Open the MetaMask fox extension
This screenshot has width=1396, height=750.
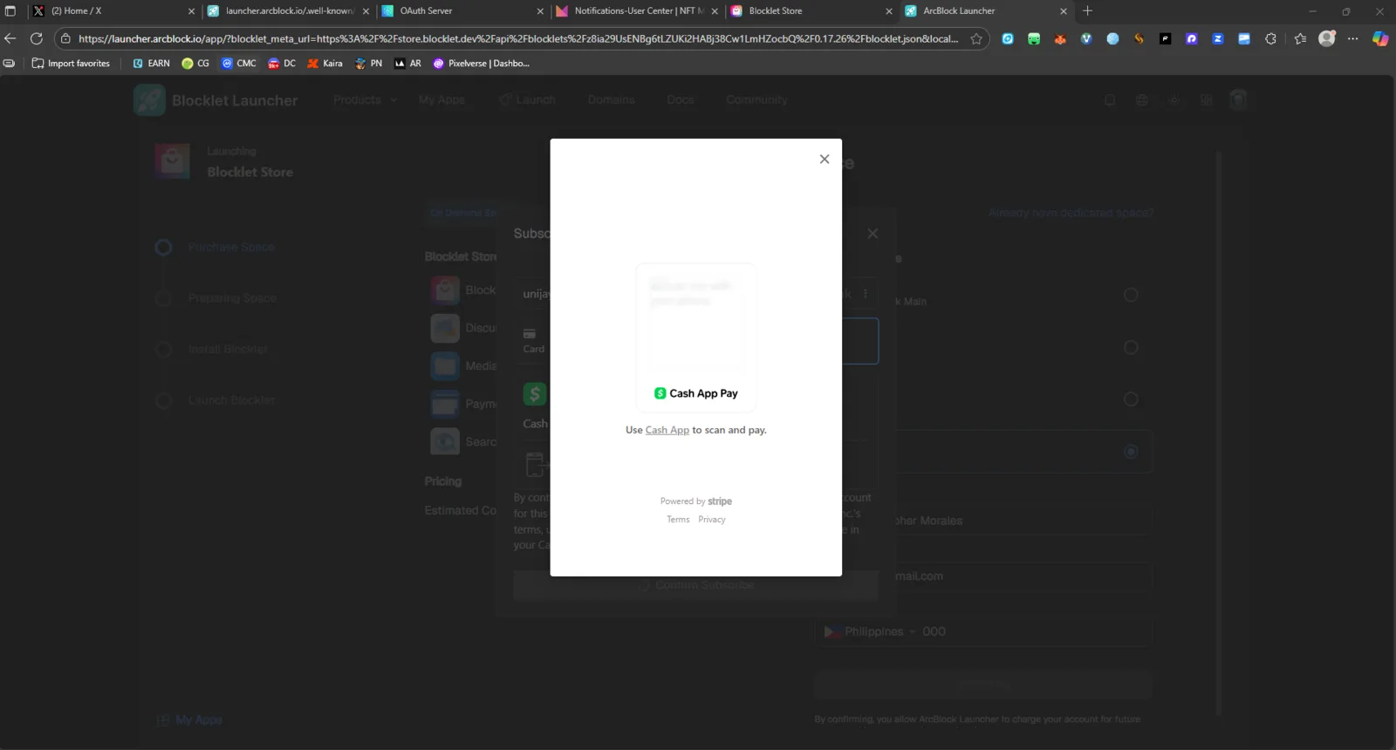[1060, 38]
